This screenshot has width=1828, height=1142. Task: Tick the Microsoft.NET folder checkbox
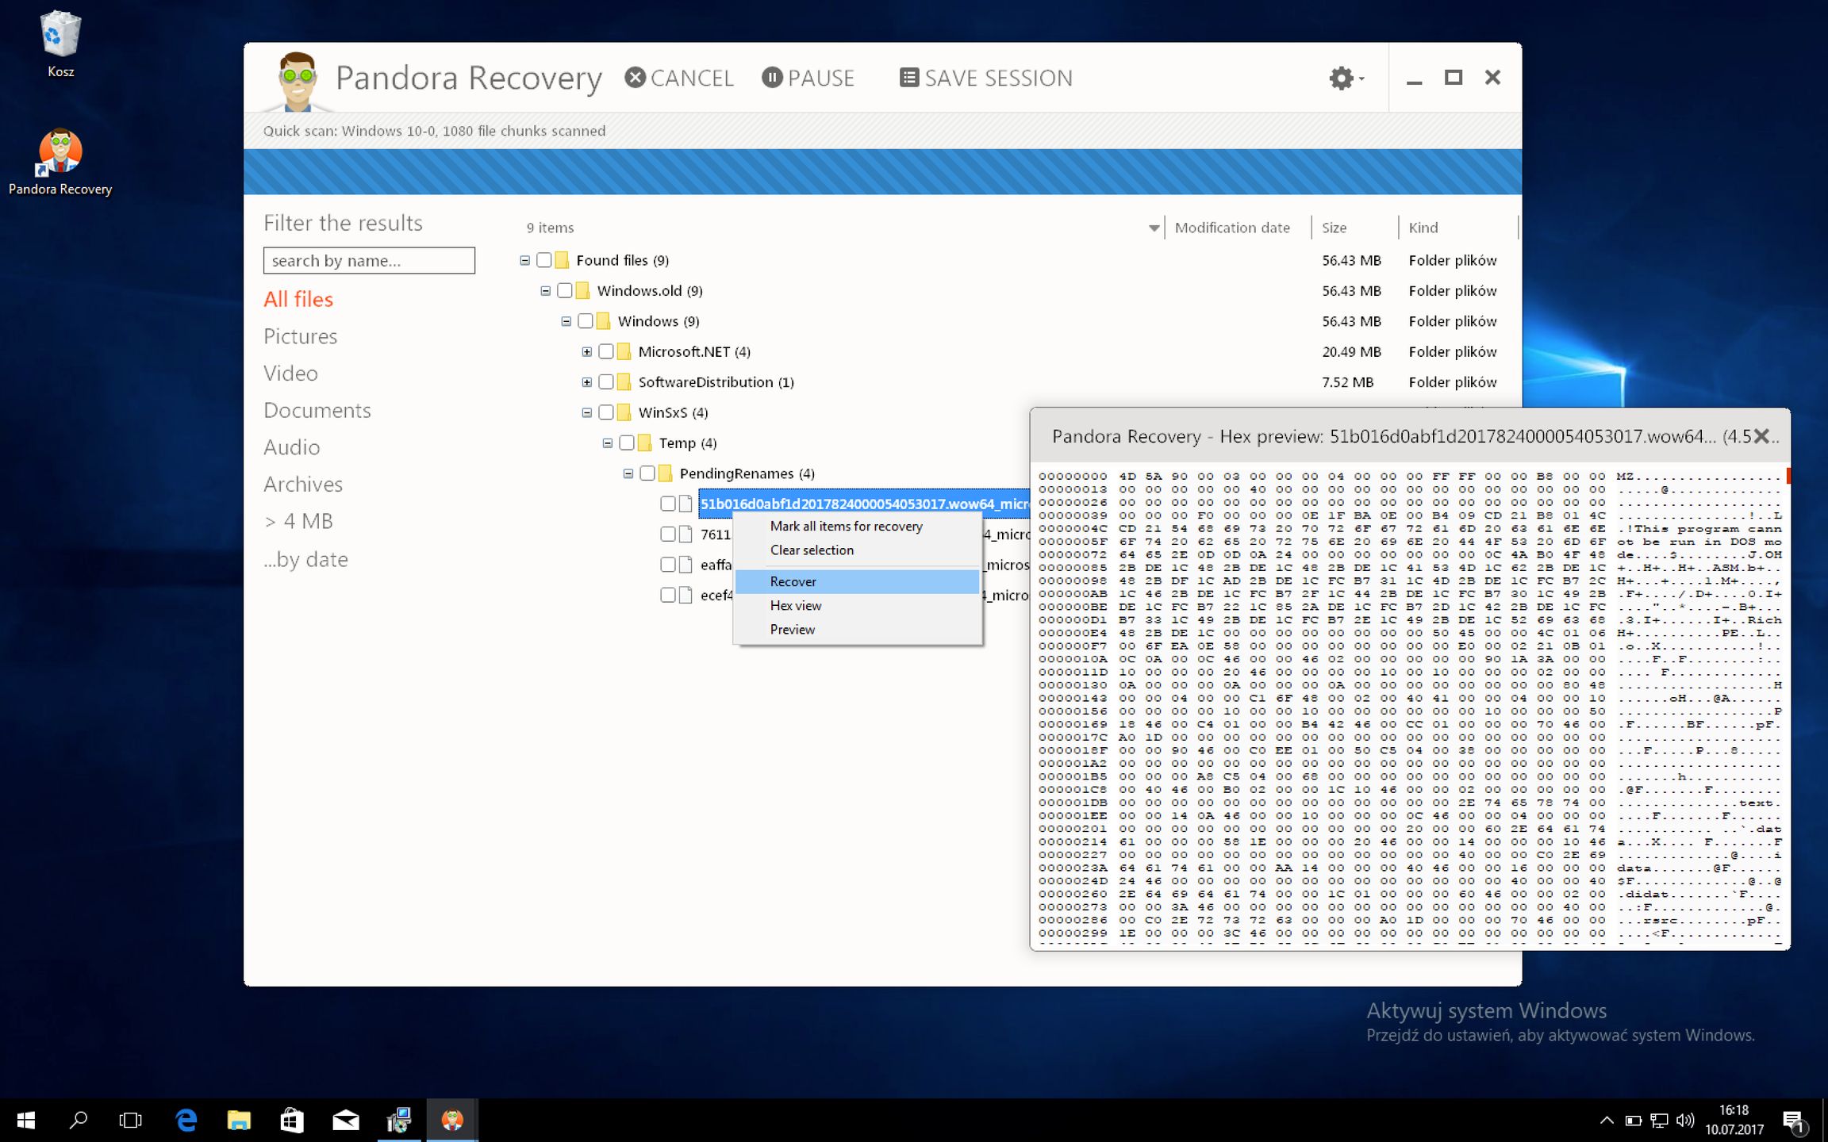606,351
